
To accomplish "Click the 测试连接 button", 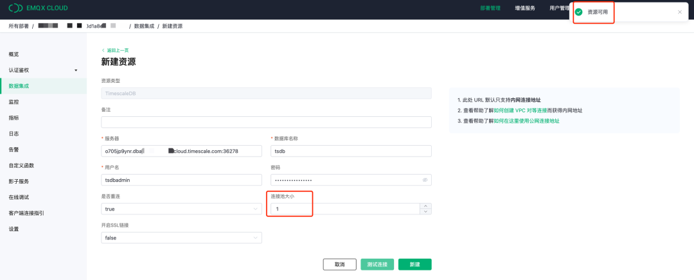I will coord(377,265).
